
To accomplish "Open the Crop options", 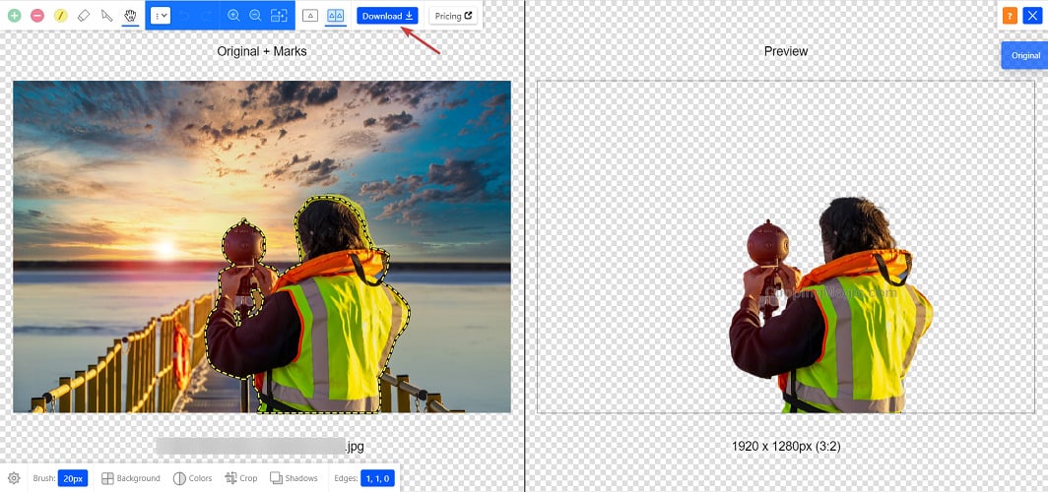I will [x=241, y=478].
